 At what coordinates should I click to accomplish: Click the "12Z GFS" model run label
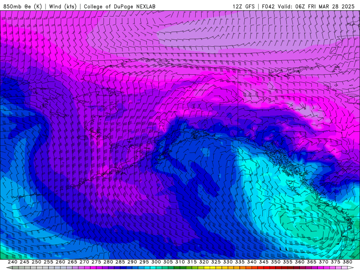coord(243,6)
